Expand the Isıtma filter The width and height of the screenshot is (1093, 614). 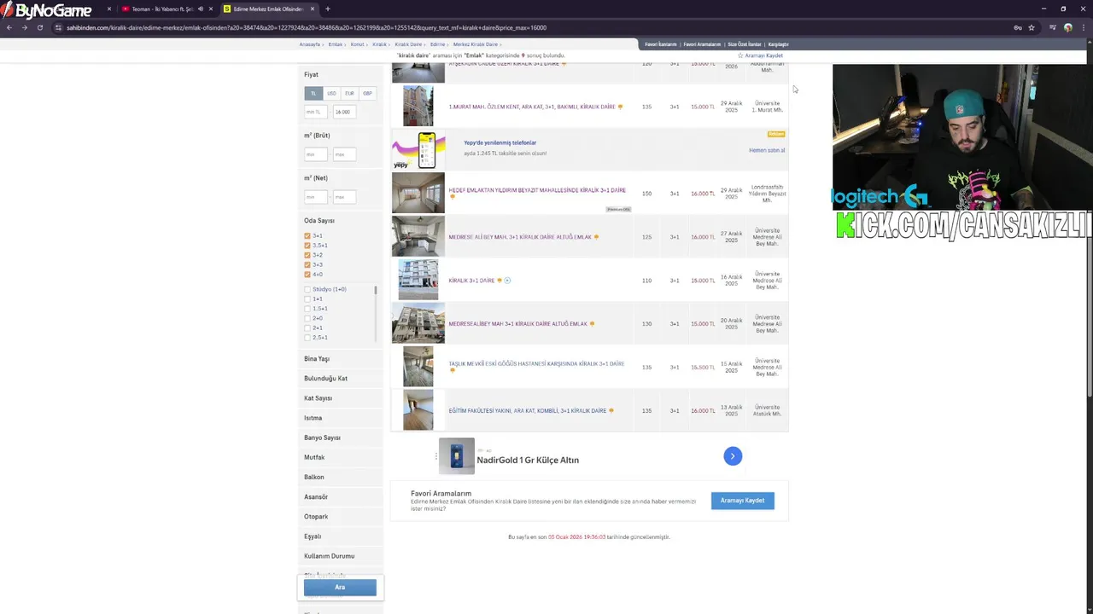[340, 418]
